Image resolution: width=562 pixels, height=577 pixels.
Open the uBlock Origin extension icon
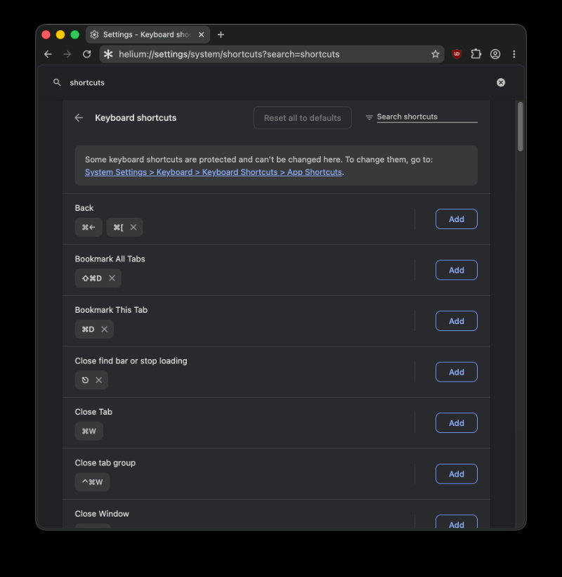457,54
